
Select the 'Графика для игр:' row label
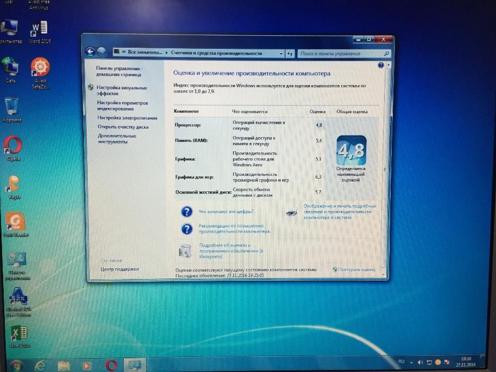click(x=194, y=177)
